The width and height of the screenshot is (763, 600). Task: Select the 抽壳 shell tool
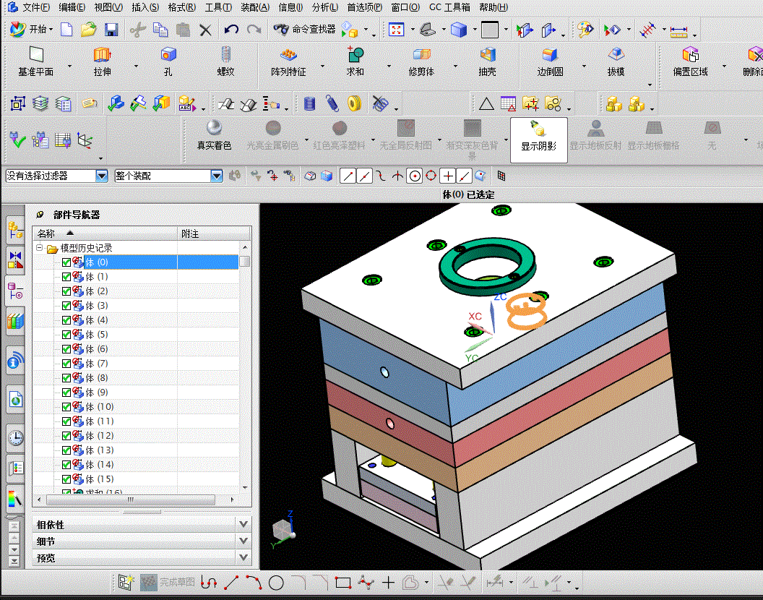click(x=487, y=61)
